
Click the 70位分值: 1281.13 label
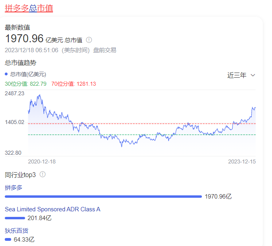[x=74, y=84]
